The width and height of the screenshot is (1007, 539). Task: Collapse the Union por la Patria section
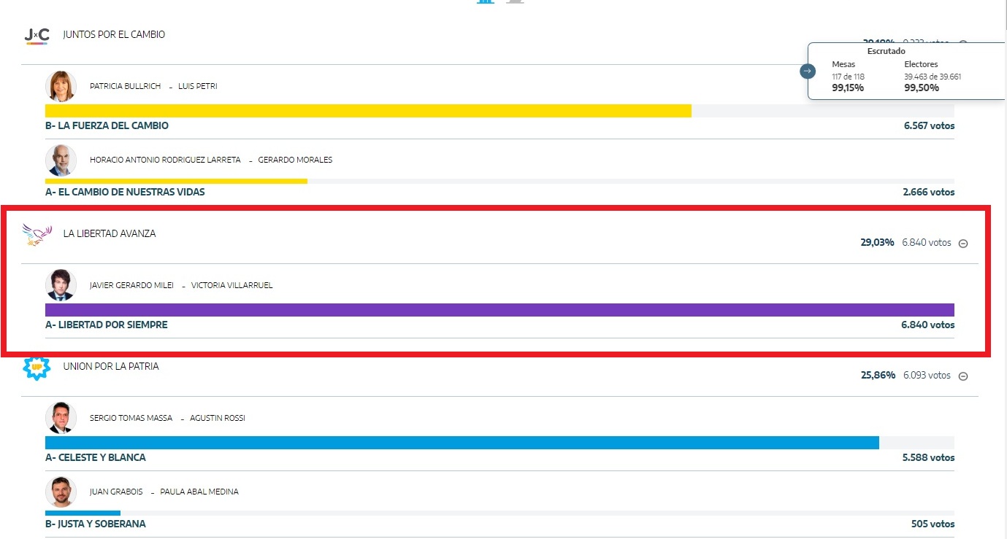click(x=962, y=376)
